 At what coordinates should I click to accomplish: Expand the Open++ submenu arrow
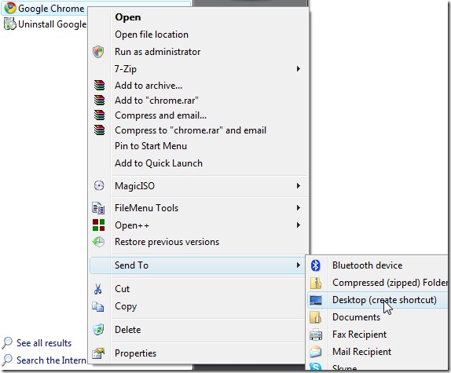299,225
